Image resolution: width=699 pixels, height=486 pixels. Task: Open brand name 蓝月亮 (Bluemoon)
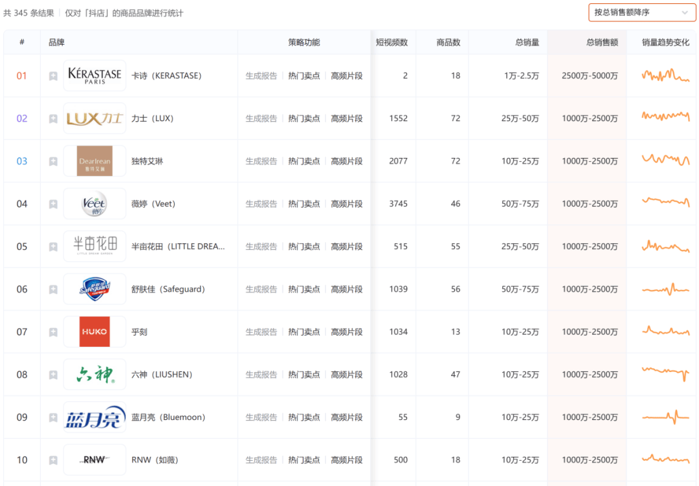[x=168, y=417]
